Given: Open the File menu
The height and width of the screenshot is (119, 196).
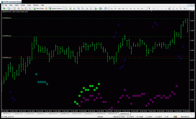Looking at the screenshot, I should pyautogui.click(x=6, y=5).
